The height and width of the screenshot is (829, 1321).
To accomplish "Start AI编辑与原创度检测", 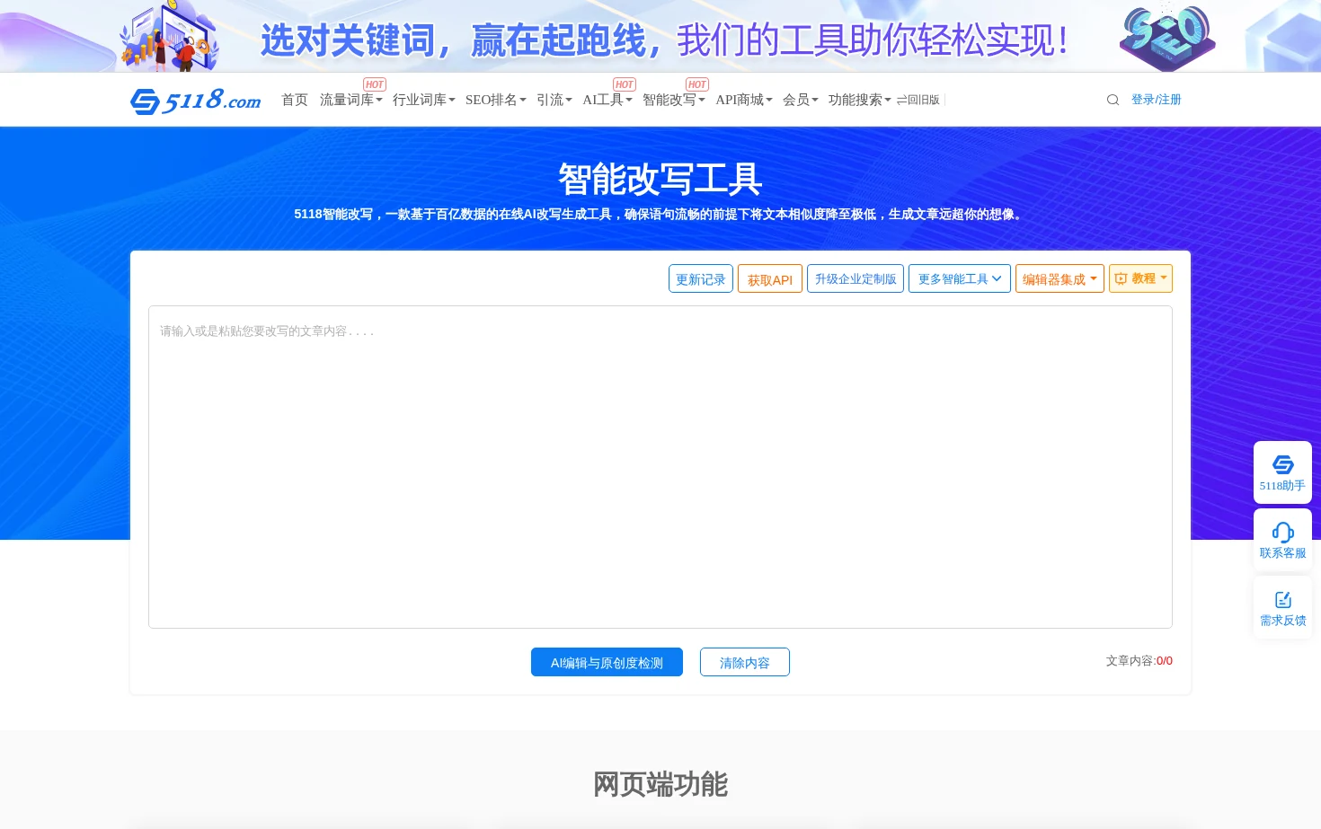I will 607,662.
